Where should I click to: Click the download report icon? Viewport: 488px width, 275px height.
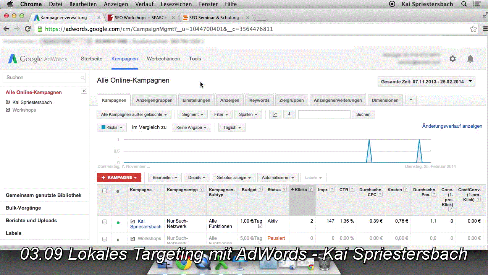[x=289, y=114]
